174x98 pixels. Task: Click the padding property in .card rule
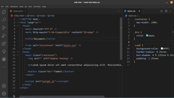(x=141, y=59)
